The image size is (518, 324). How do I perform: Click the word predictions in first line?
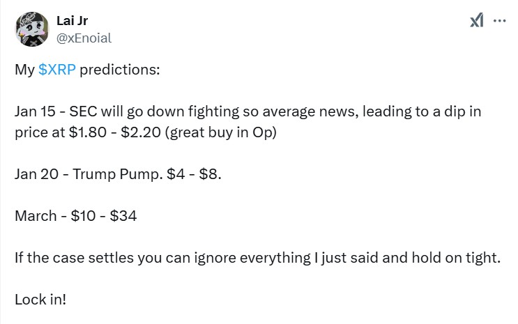tap(120, 70)
